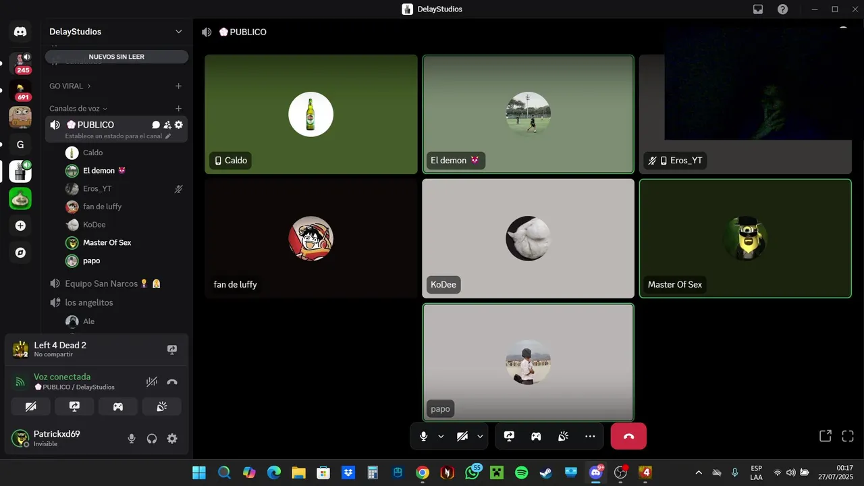
Task: Collapse the Canales de voz category
Action: point(78,108)
